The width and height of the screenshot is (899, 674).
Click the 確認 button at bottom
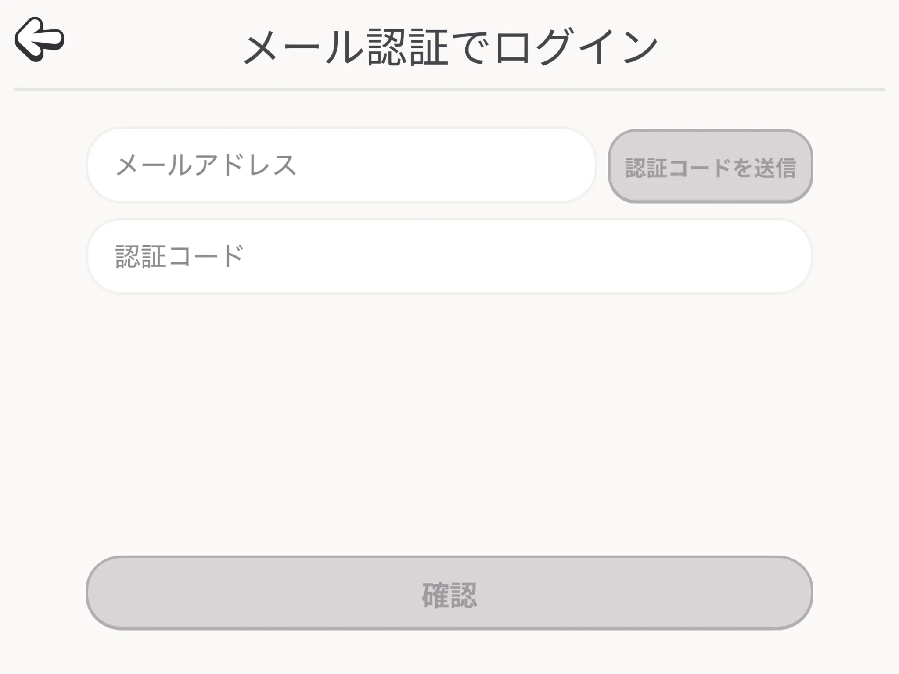pos(449,593)
